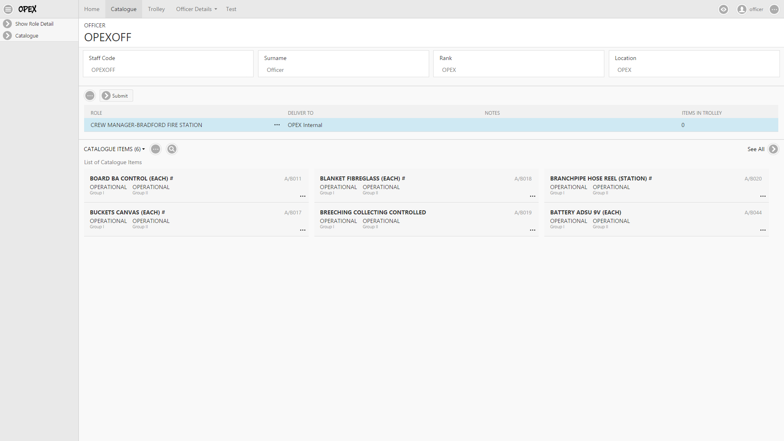The height and width of the screenshot is (441, 784).
Task: Click See All arrow icon
Action: coord(773,149)
